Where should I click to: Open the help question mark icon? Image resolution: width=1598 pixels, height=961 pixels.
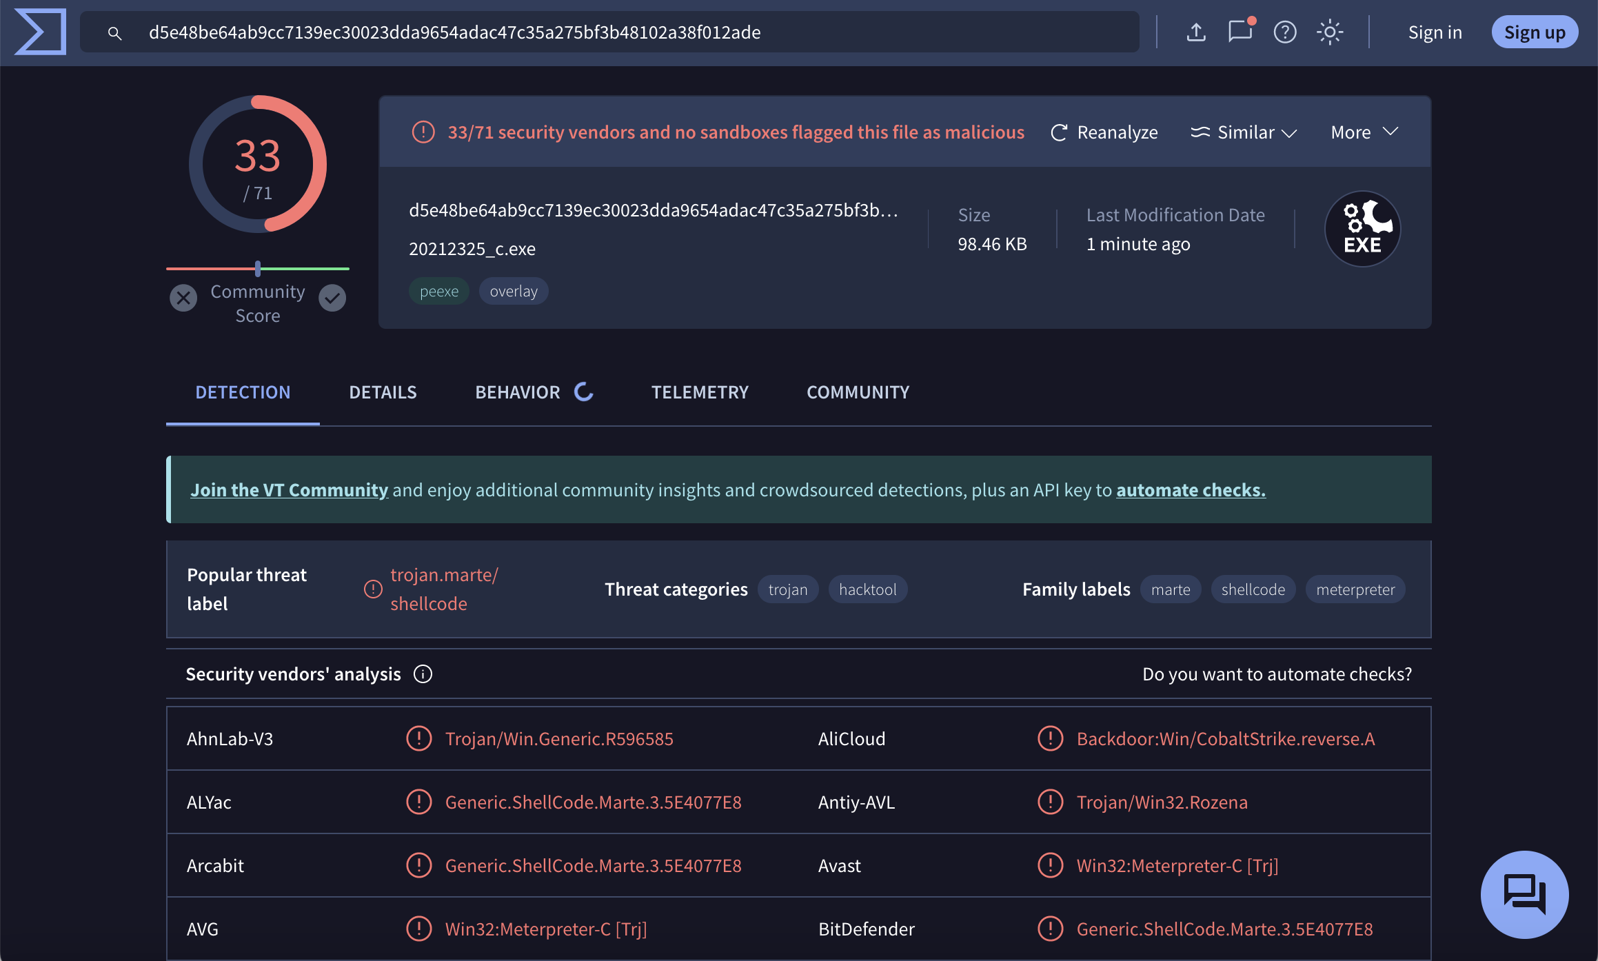[1285, 32]
